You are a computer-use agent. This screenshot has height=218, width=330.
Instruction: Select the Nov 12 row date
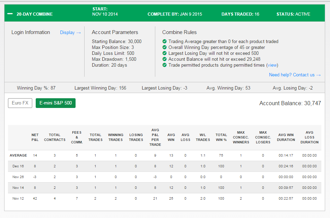coord(18,199)
